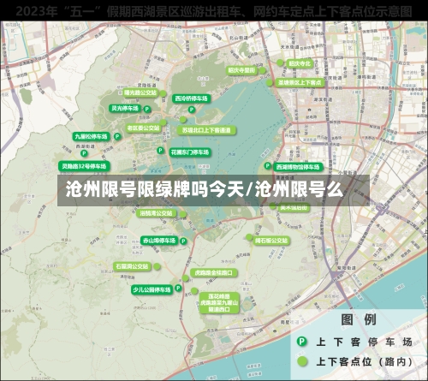The height and width of the screenshot is (381, 428).
Task: Click the three-line 莲花峰路 九曜山隧道西口 label
Action: 219,303
